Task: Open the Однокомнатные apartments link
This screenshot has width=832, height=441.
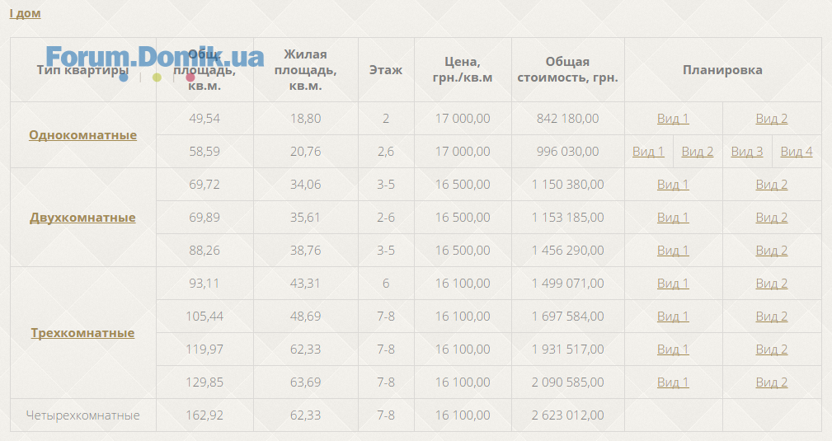Action: [x=82, y=135]
